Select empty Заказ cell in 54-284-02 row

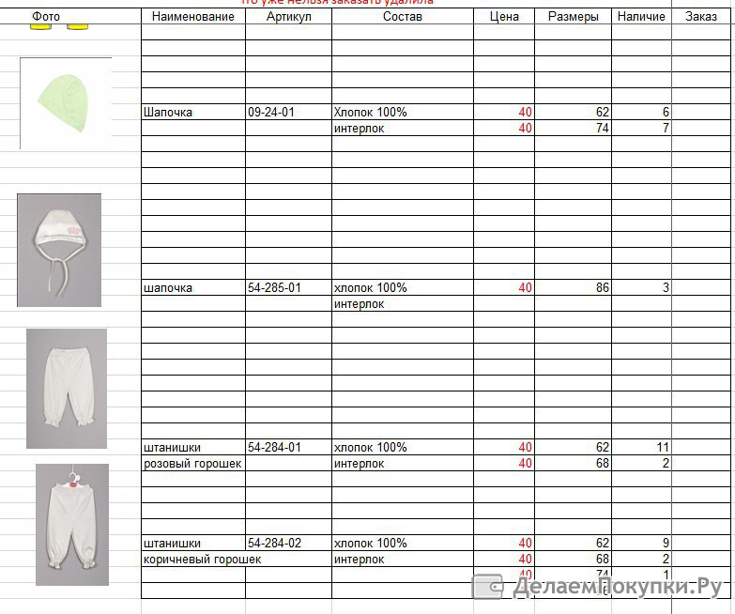701,543
